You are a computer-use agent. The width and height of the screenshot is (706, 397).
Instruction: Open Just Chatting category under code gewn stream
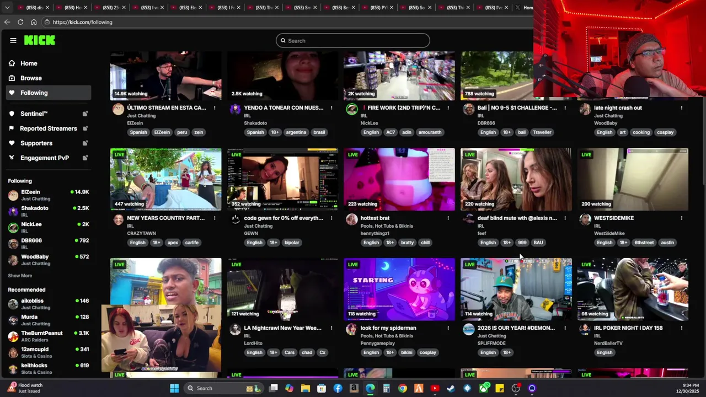258,226
